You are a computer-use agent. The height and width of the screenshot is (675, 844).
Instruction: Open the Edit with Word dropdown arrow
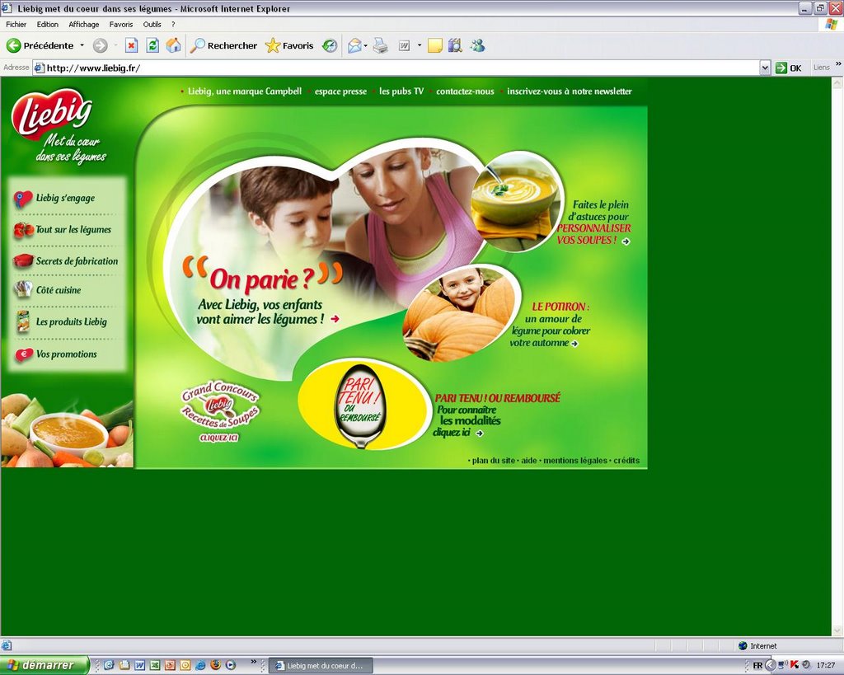click(420, 46)
